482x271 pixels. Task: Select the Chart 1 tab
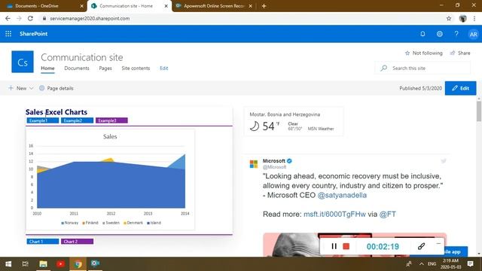43,242
